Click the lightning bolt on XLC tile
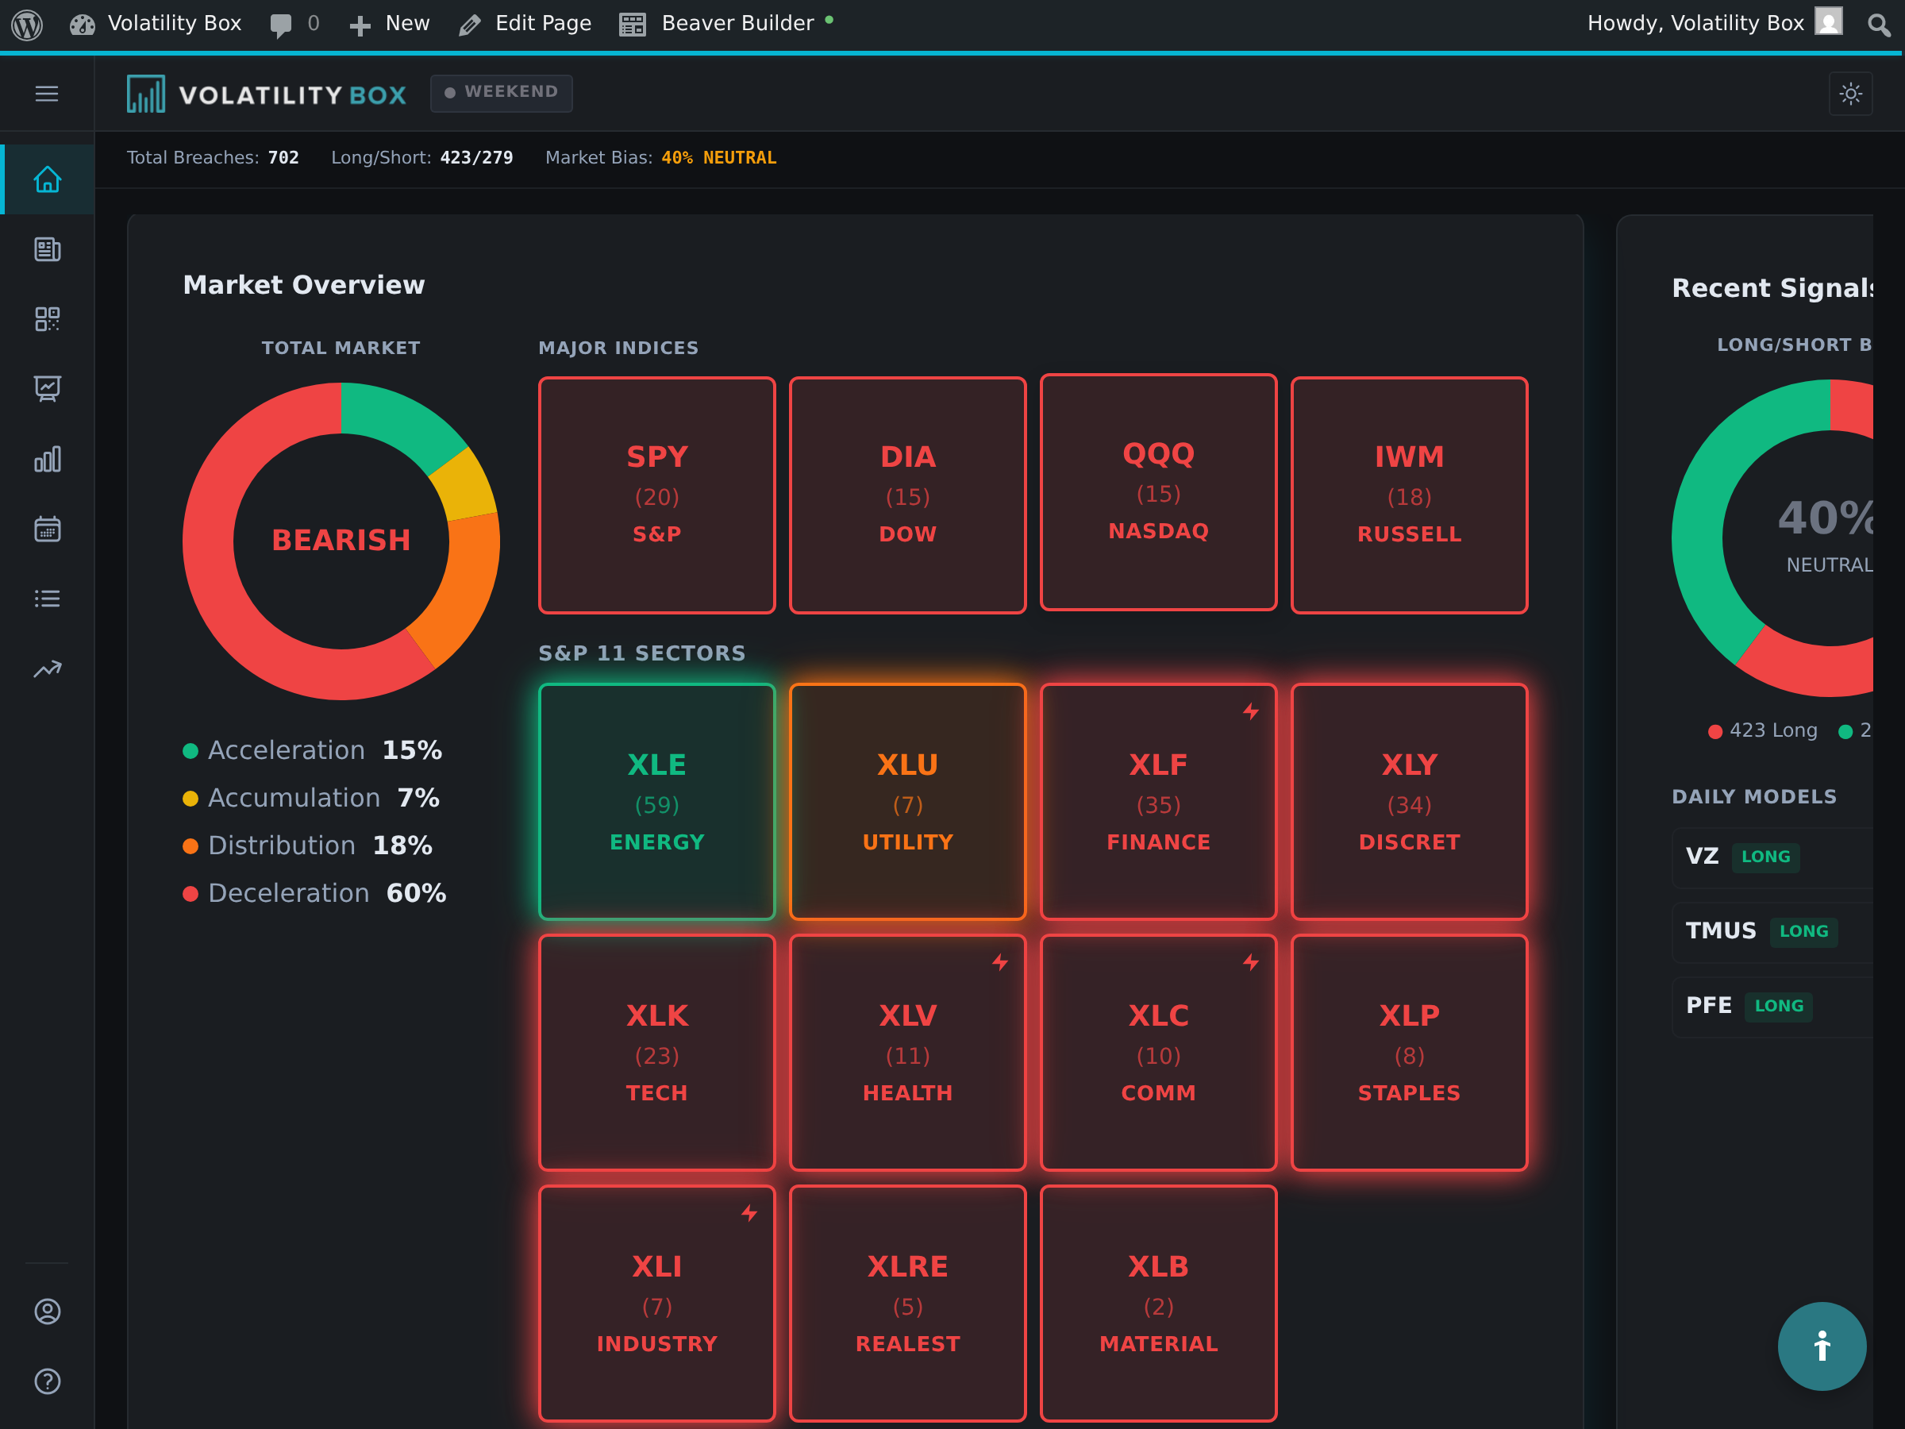Image resolution: width=1905 pixels, height=1429 pixels. (1250, 961)
